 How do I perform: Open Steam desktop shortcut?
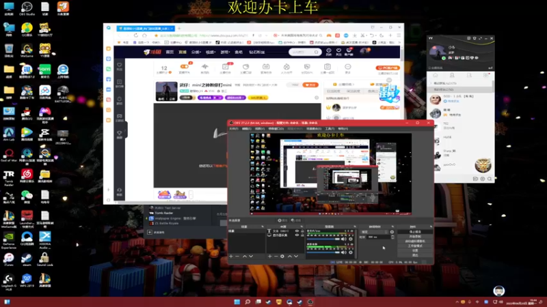[x=27, y=260]
